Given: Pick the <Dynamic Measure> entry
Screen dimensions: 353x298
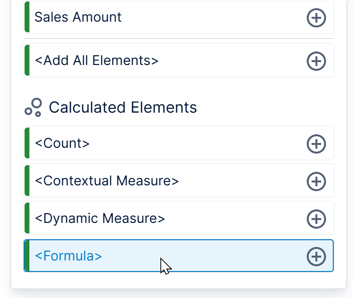Looking at the screenshot, I should 100,219.
